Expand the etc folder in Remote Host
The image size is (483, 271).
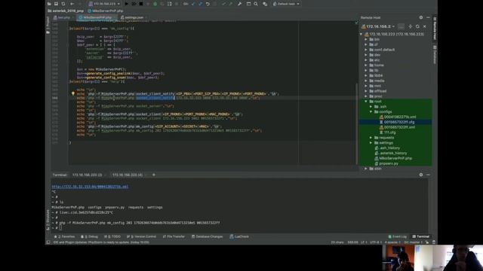click(x=366, y=60)
